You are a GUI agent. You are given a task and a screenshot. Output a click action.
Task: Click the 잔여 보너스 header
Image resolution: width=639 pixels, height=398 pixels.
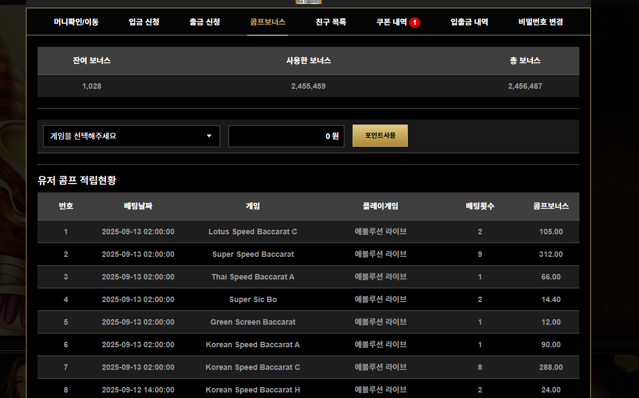coord(92,61)
